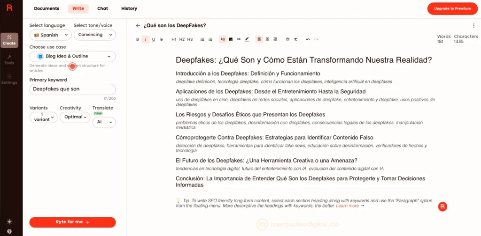Image resolution: width=481 pixels, height=236 pixels.
Task: Align text center
Action: click(267, 39)
